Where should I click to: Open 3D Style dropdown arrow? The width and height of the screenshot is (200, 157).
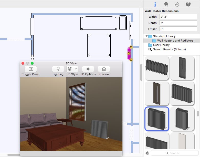click(76, 69)
